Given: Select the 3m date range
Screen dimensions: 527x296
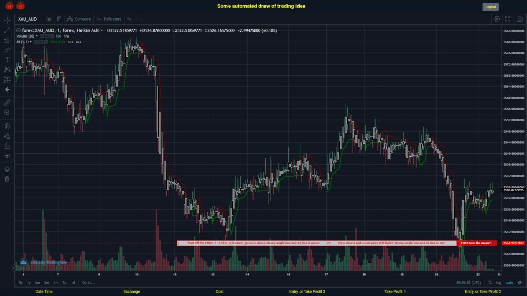Looking at the screenshot, I should point(47,283).
